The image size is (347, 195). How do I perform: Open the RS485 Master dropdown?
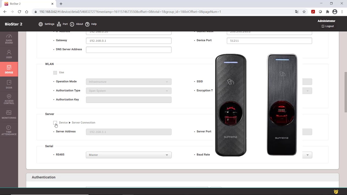pyautogui.click(x=129, y=155)
